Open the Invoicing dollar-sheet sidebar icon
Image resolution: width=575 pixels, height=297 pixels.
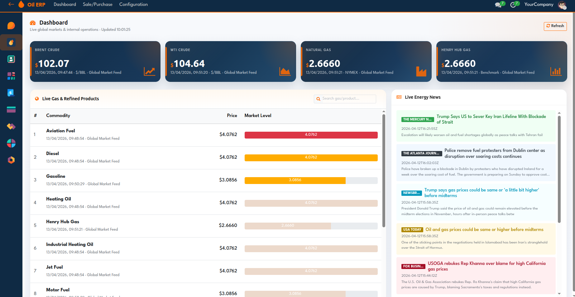11,93
